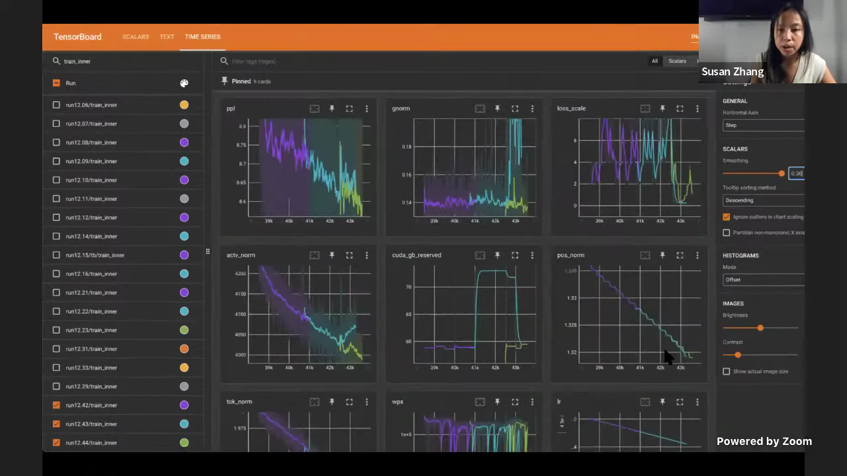This screenshot has height=476, width=847.
Task: Expand pos_norm chart to full size
Action: (x=680, y=255)
